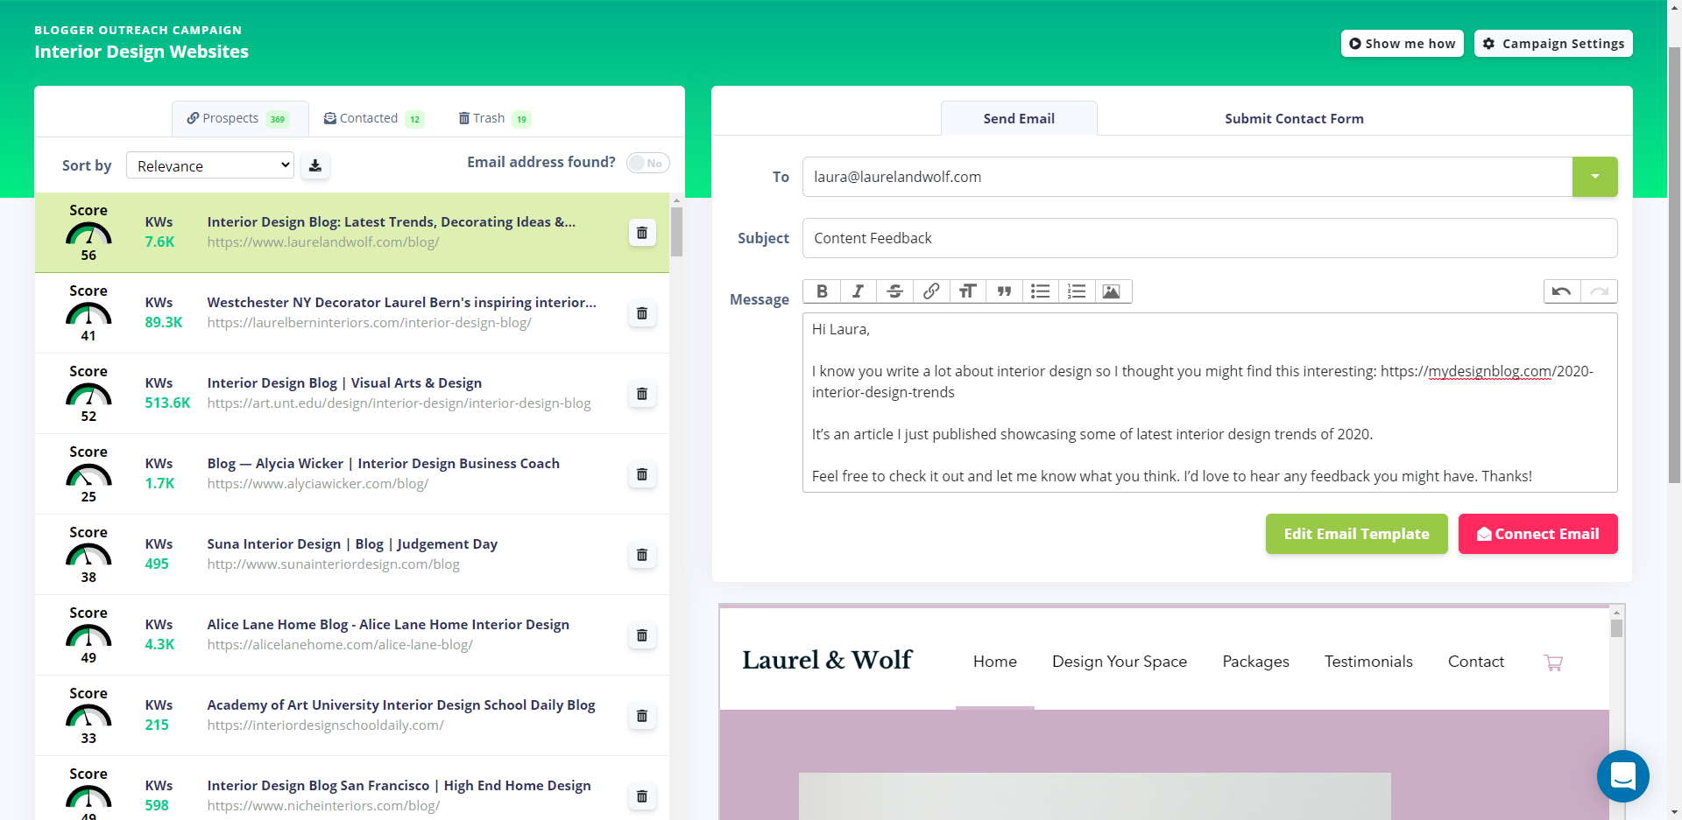Image resolution: width=1682 pixels, height=820 pixels.
Task: Apply bold formatting in the message editor
Action: (822, 291)
